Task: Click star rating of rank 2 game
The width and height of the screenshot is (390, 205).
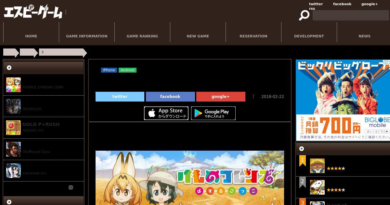Action: tap(336, 190)
